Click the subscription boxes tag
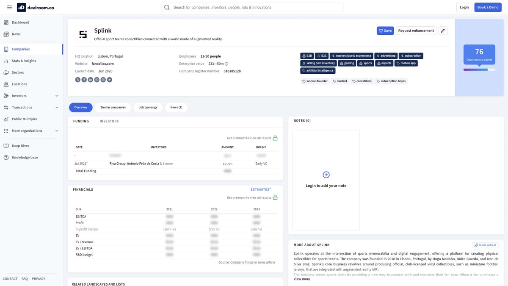Viewport: 508px width, 286px height. pyautogui.click(x=391, y=81)
